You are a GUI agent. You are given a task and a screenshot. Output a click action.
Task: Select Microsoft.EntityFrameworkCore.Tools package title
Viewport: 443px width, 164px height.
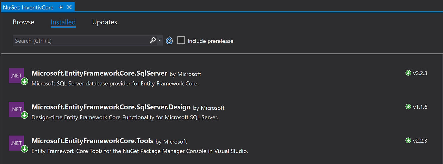pyautogui.click(x=92, y=141)
